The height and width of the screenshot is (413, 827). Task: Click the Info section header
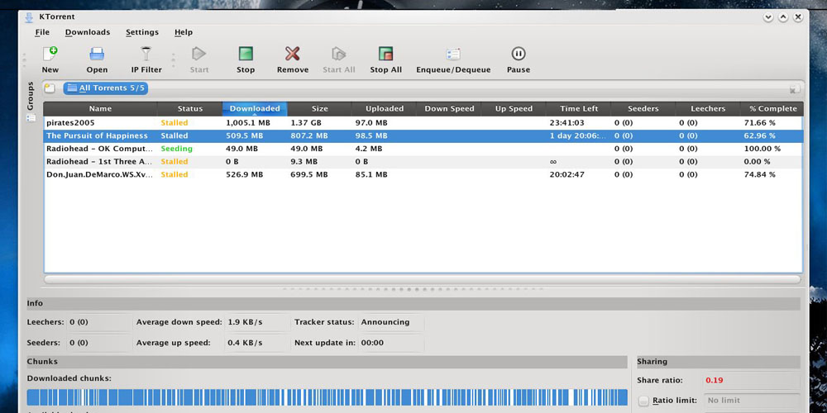tap(413, 303)
